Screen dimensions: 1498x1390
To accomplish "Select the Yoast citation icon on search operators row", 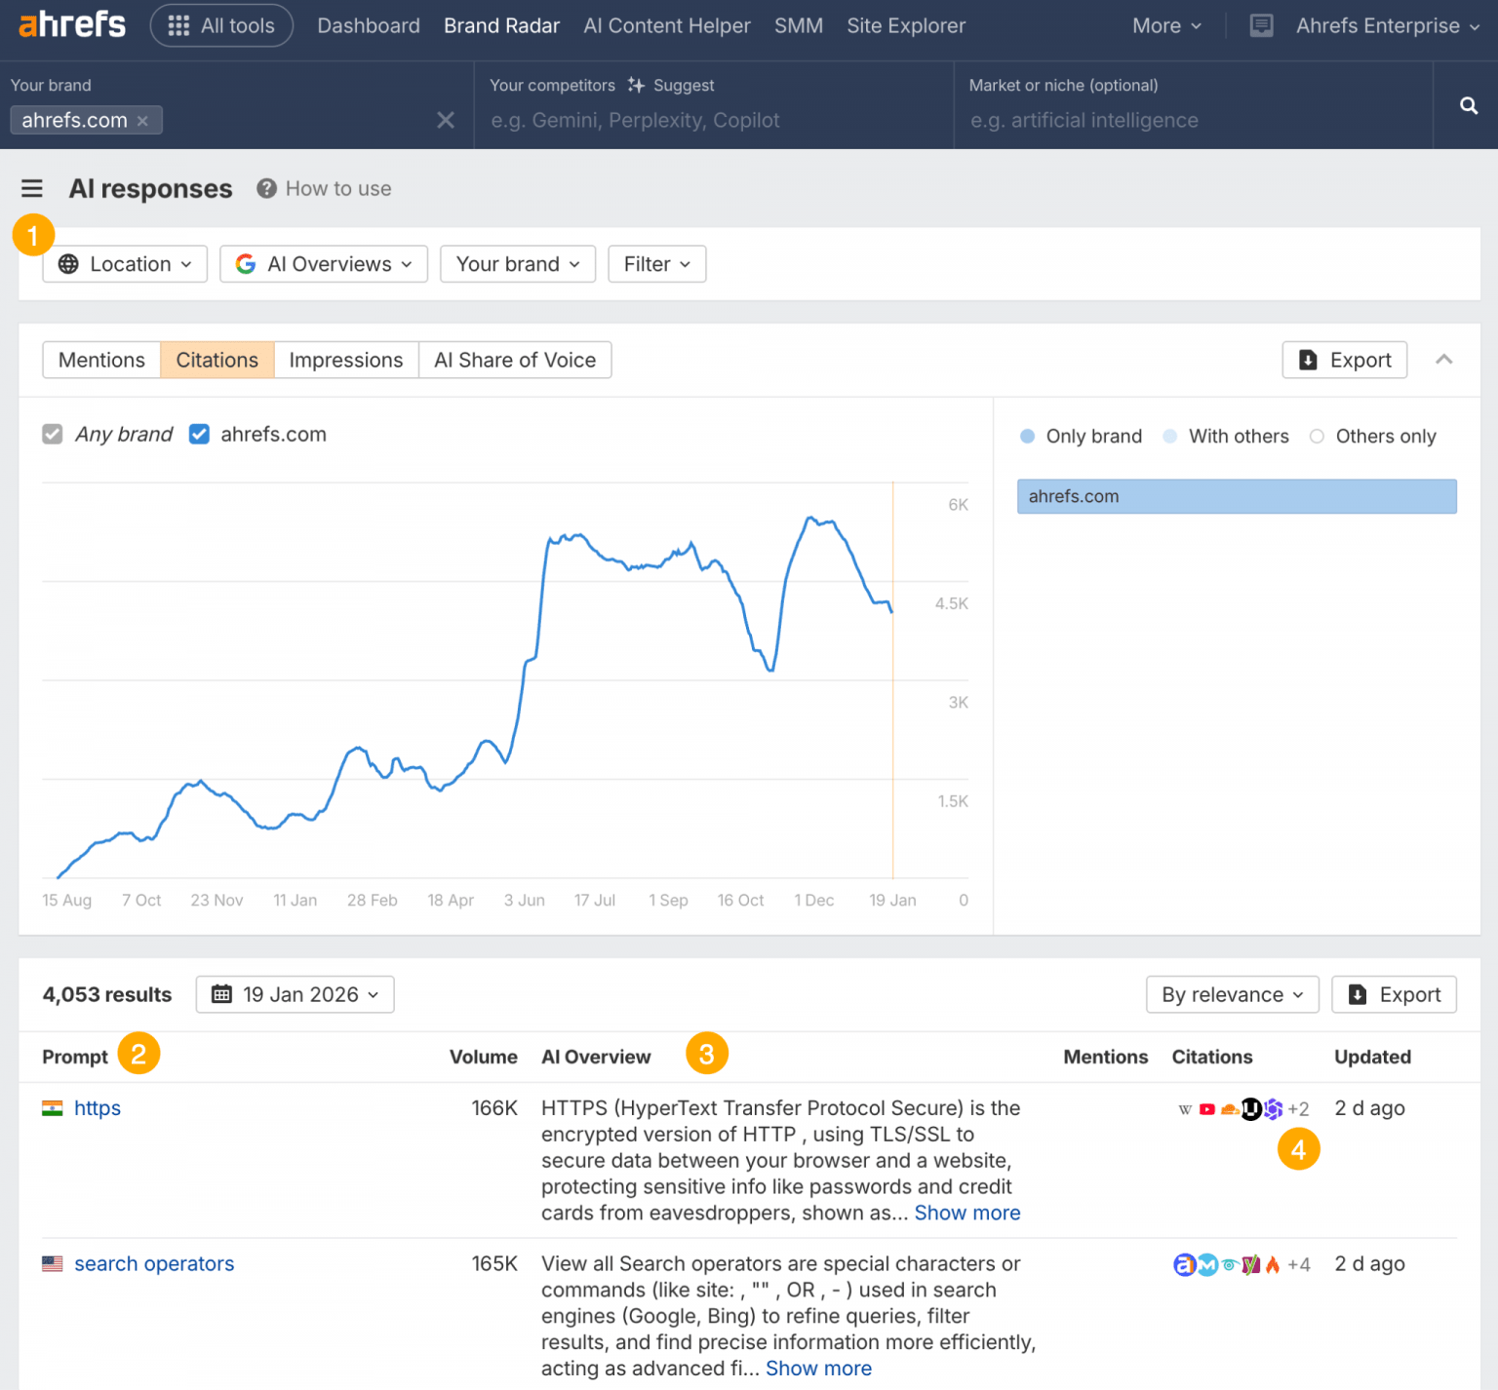I will click(x=1250, y=1264).
